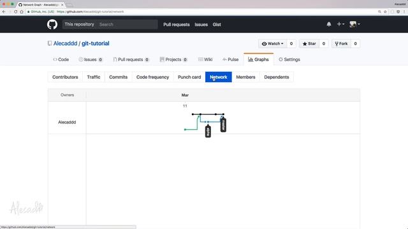
Task: Open the Wiki tab
Action: tap(205, 59)
